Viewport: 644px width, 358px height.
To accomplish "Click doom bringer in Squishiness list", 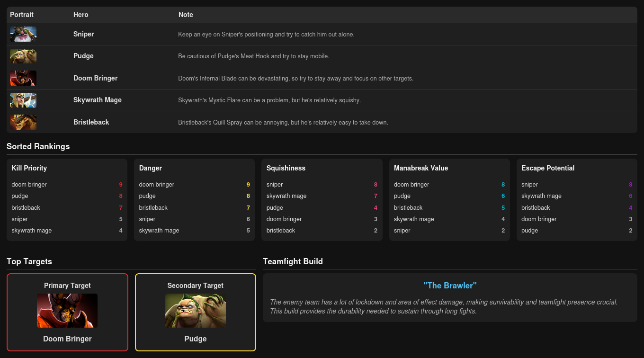I will 284,219.
